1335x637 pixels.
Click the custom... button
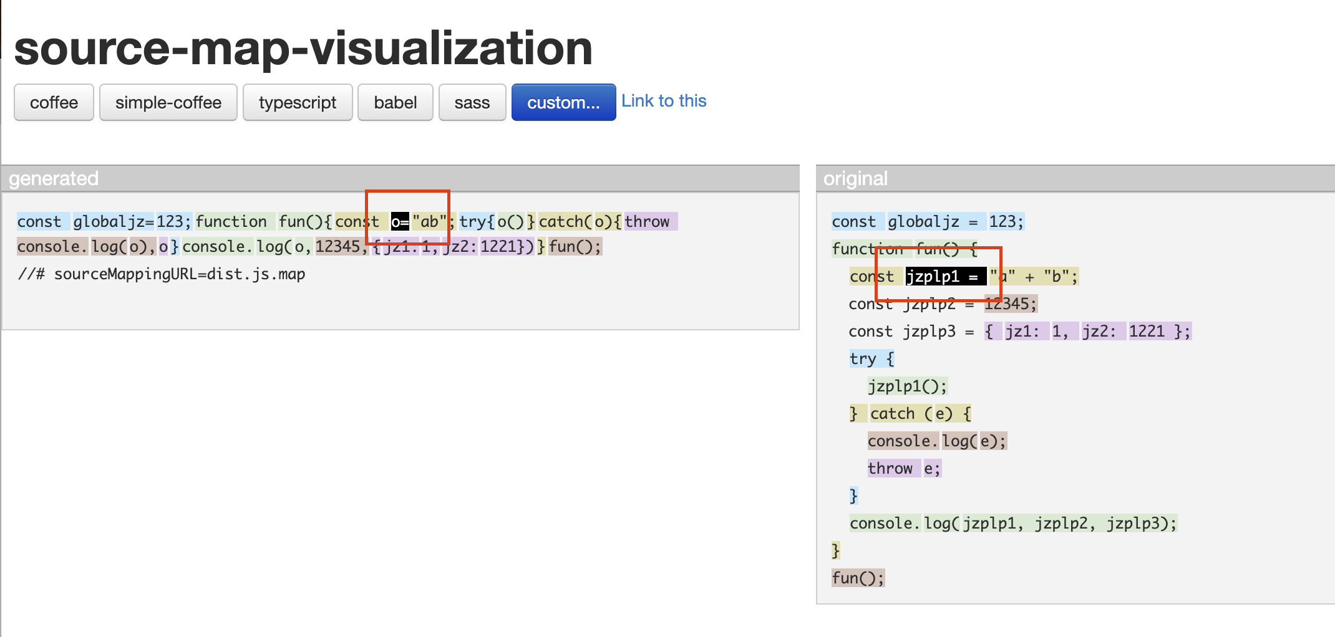click(x=564, y=102)
